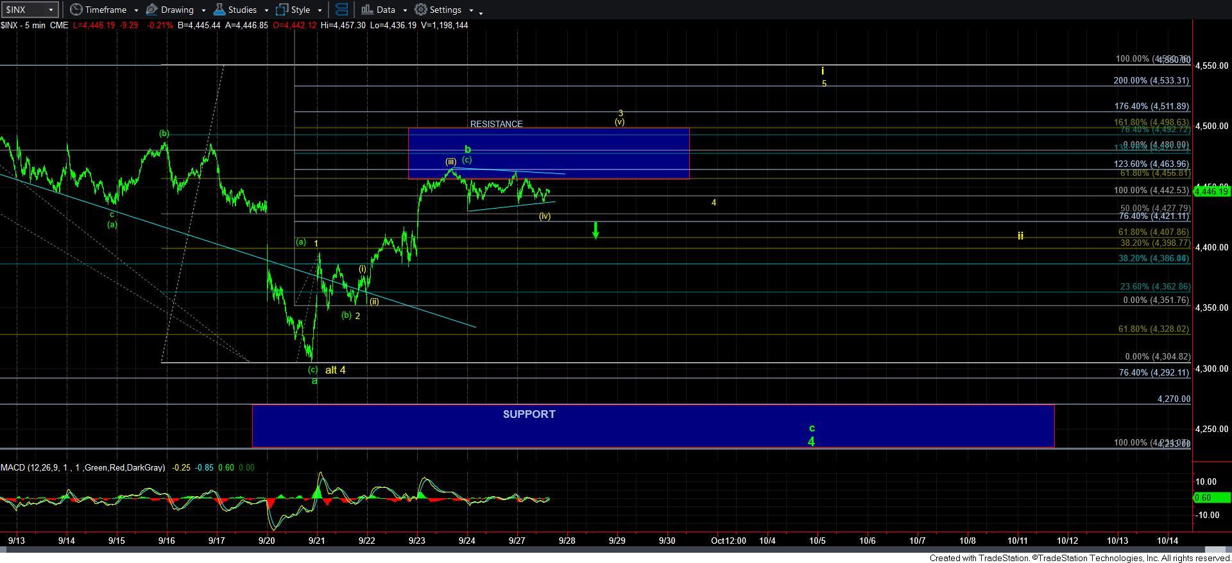Image resolution: width=1232 pixels, height=563 pixels.
Task: Click the Data bar chart icon
Action: (367, 10)
